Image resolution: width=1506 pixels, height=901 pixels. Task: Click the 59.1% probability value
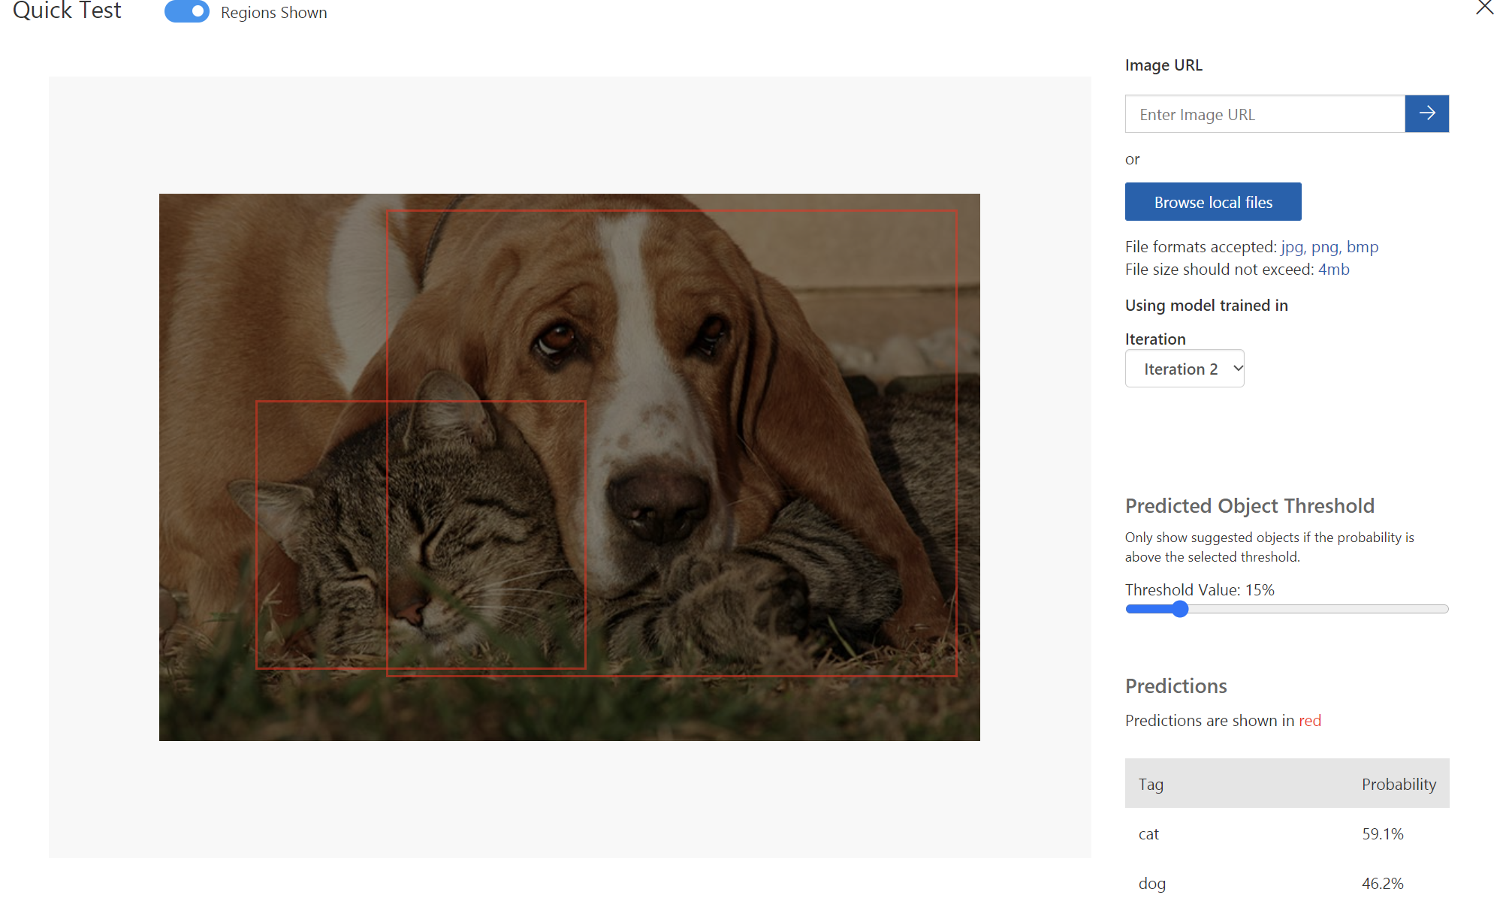pos(1382,833)
